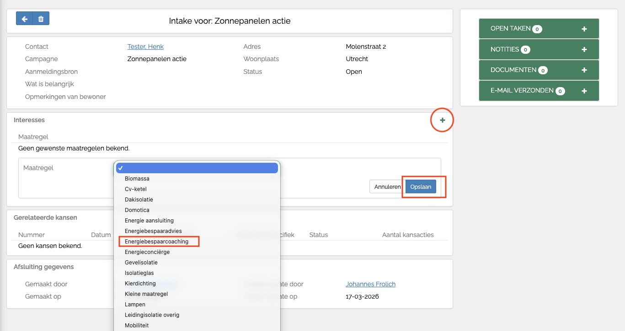
Task: Select the blank checked option
Action: point(197,168)
